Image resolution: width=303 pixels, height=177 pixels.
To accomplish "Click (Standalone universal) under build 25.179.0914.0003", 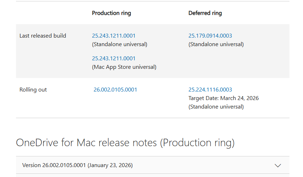I will tap(216, 44).
